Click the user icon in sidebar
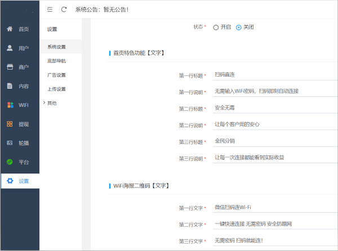The height and width of the screenshot is (251, 338). pyautogui.click(x=10, y=48)
